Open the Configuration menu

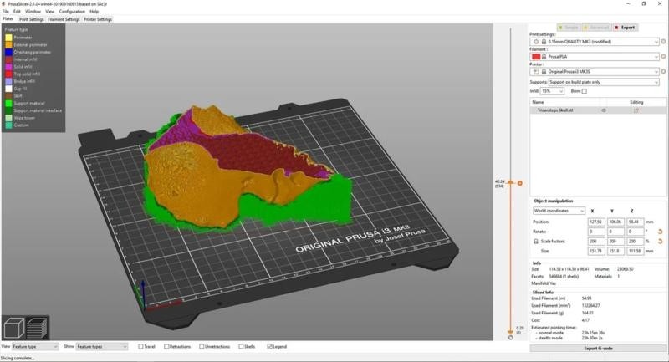pyautogui.click(x=72, y=11)
